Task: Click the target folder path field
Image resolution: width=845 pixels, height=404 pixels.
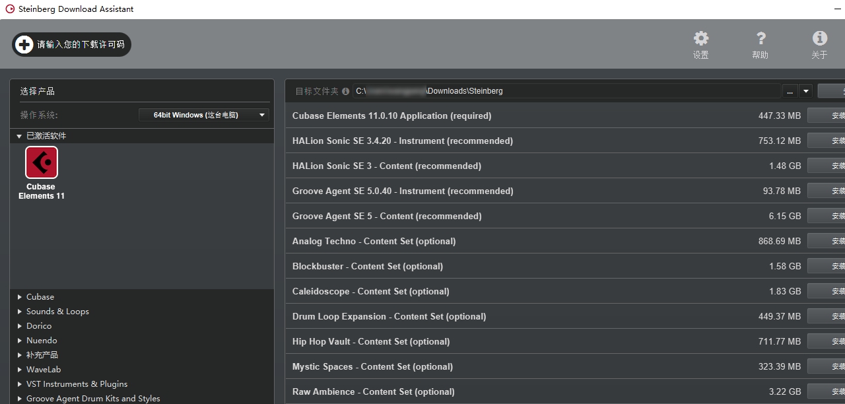Action: [566, 91]
